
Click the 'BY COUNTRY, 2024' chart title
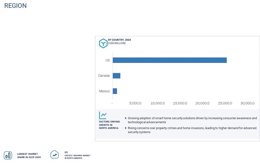click(119, 40)
